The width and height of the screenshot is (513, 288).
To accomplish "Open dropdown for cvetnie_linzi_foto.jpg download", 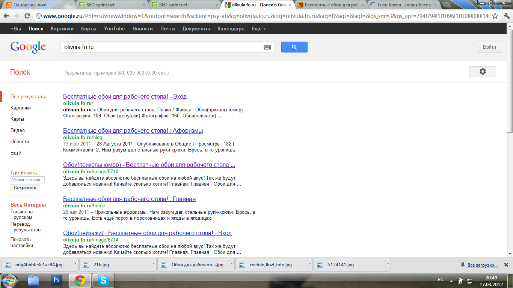I will [309, 264].
